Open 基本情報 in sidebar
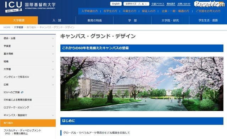 [8, 53]
